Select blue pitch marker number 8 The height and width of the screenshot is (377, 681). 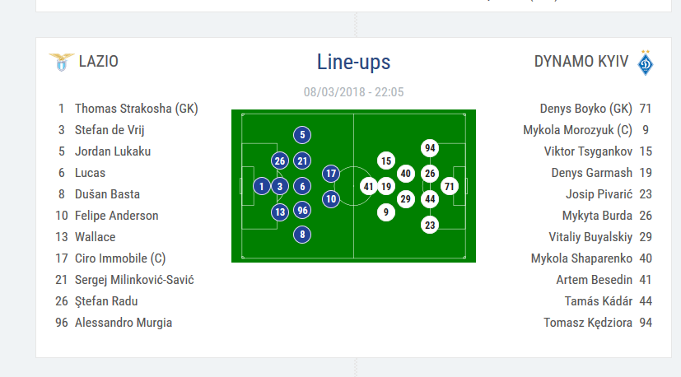(x=302, y=235)
